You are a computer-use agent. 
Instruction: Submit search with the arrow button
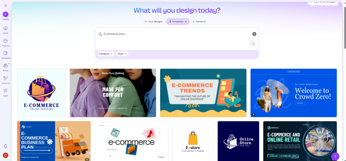[x=253, y=44]
